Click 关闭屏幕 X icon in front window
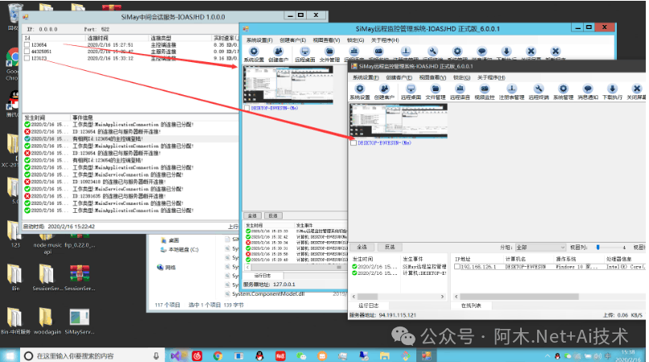Viewport: 649px width, 362px height. [637, 92]
